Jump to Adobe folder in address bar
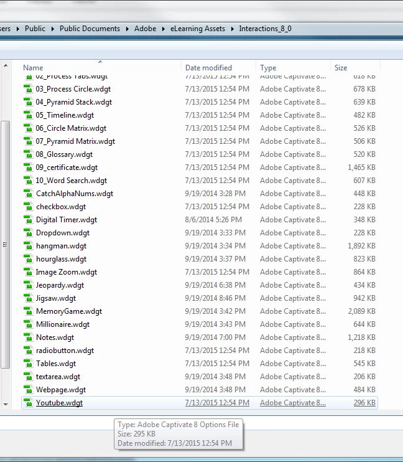This screenshot has height=462, width=403. click(145, 29)
